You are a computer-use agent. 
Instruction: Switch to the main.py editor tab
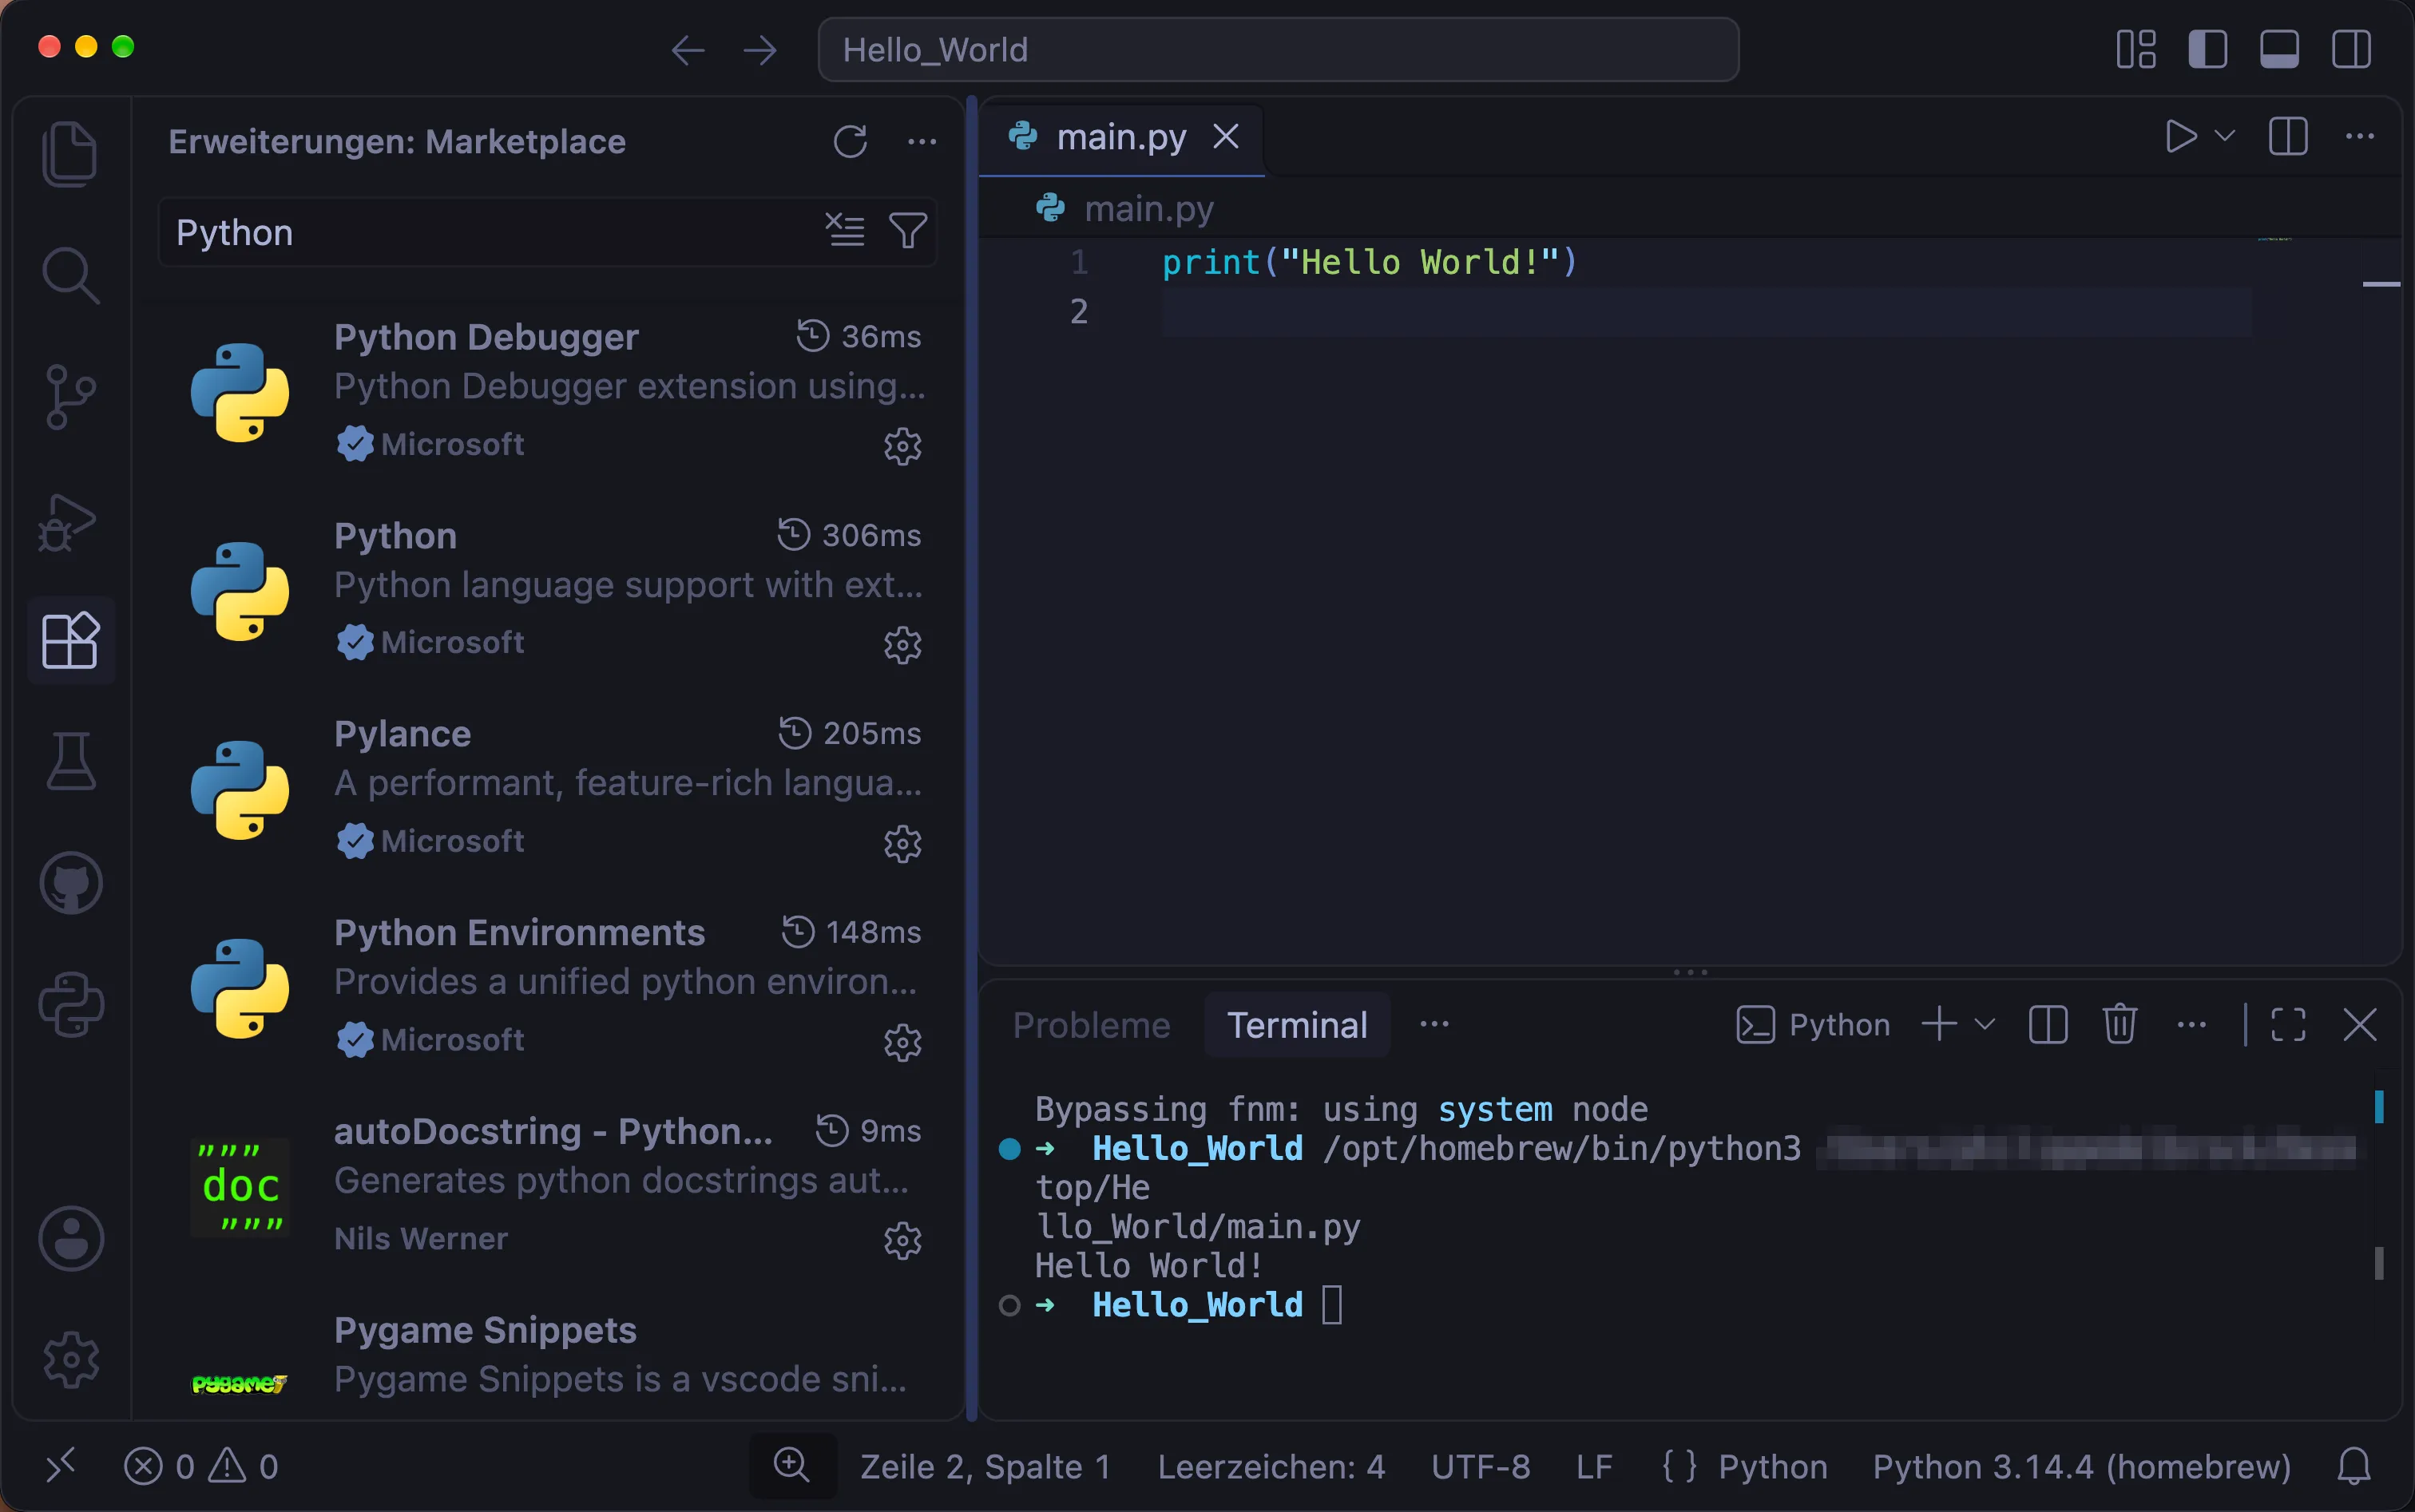click(x=1120, y=137)
